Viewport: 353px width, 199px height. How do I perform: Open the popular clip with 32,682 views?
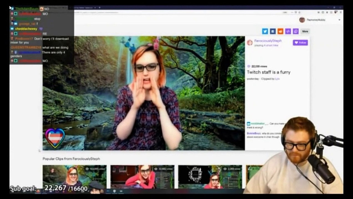142,177
